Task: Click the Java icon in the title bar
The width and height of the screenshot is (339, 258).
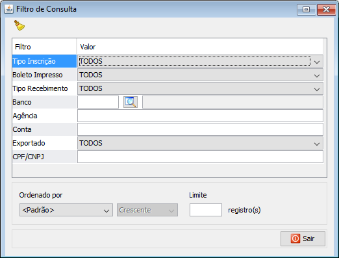Action: pos(9,9)
